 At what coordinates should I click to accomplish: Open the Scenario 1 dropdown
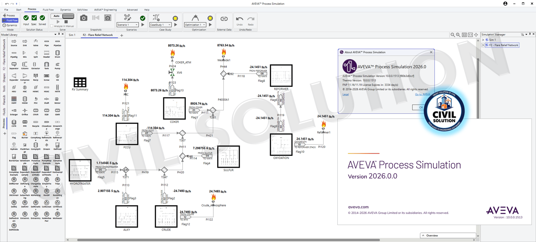pos(128,25)
